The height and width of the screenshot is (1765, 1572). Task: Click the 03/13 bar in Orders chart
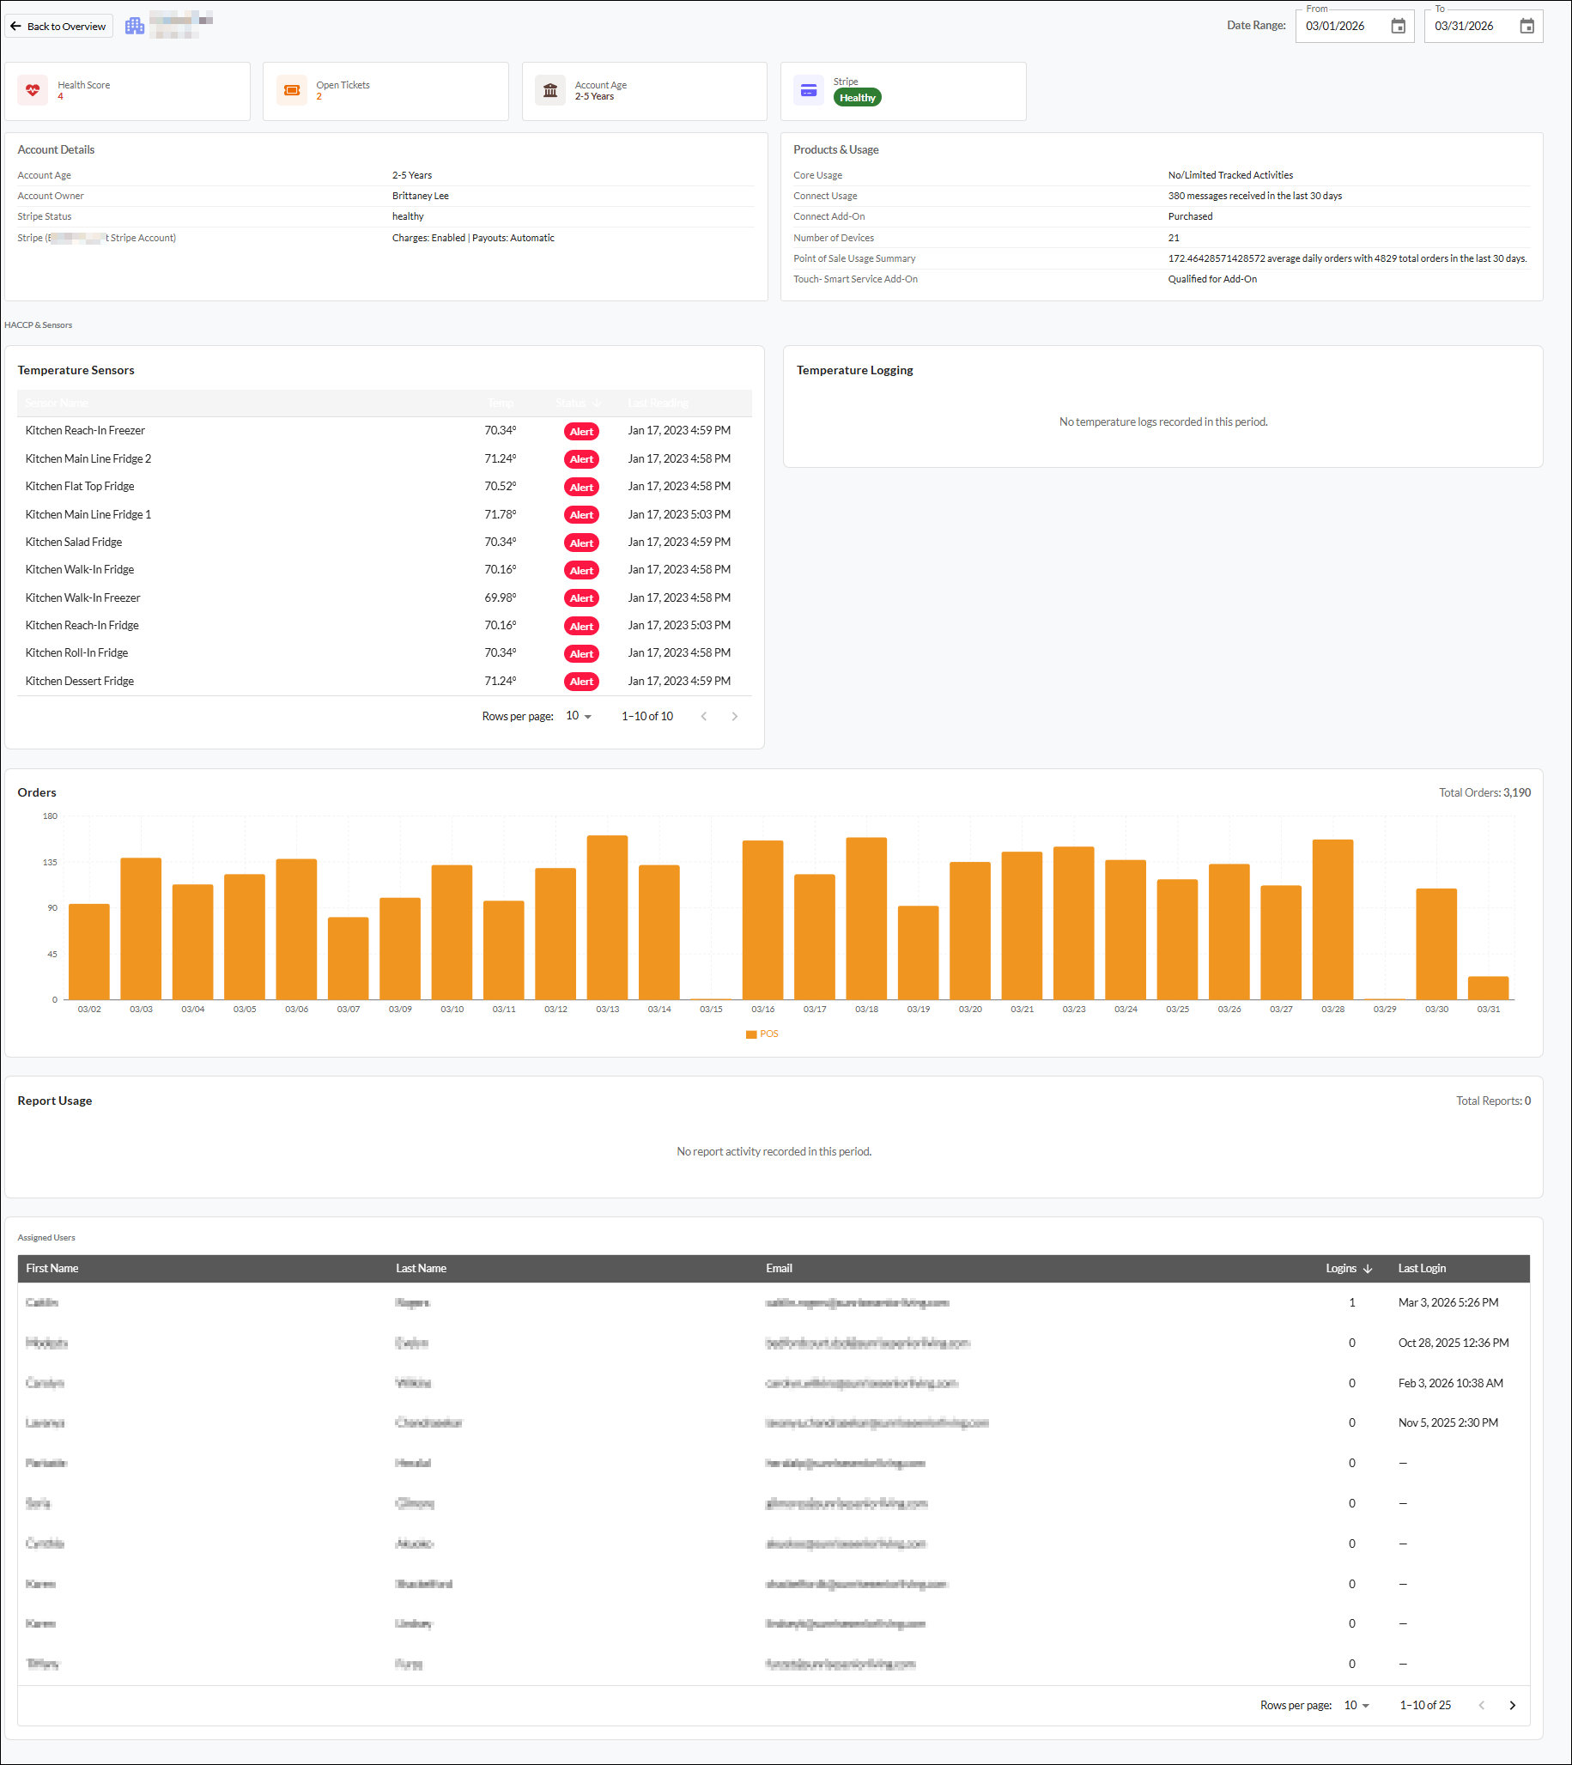click(x=607, y=917)
